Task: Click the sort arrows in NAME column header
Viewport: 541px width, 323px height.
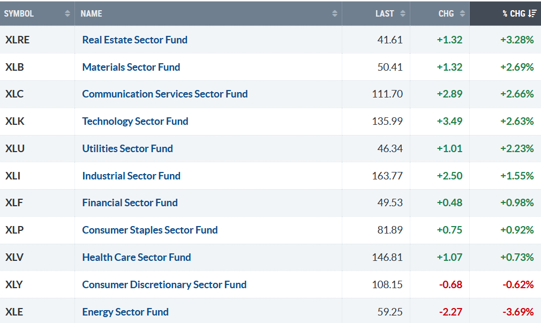Action: 335,14
